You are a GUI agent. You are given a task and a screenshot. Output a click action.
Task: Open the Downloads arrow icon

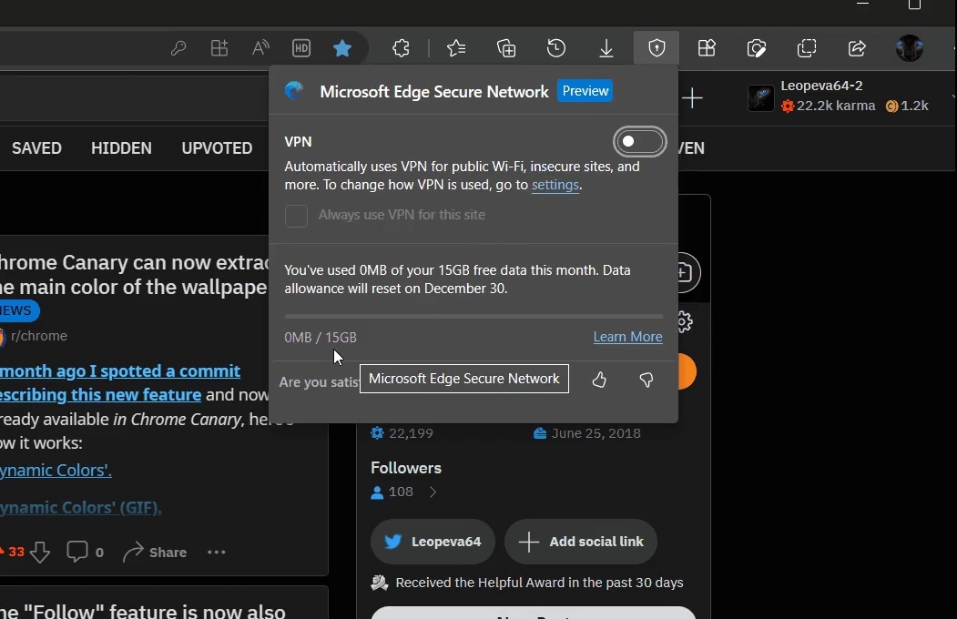pos(606,48)
